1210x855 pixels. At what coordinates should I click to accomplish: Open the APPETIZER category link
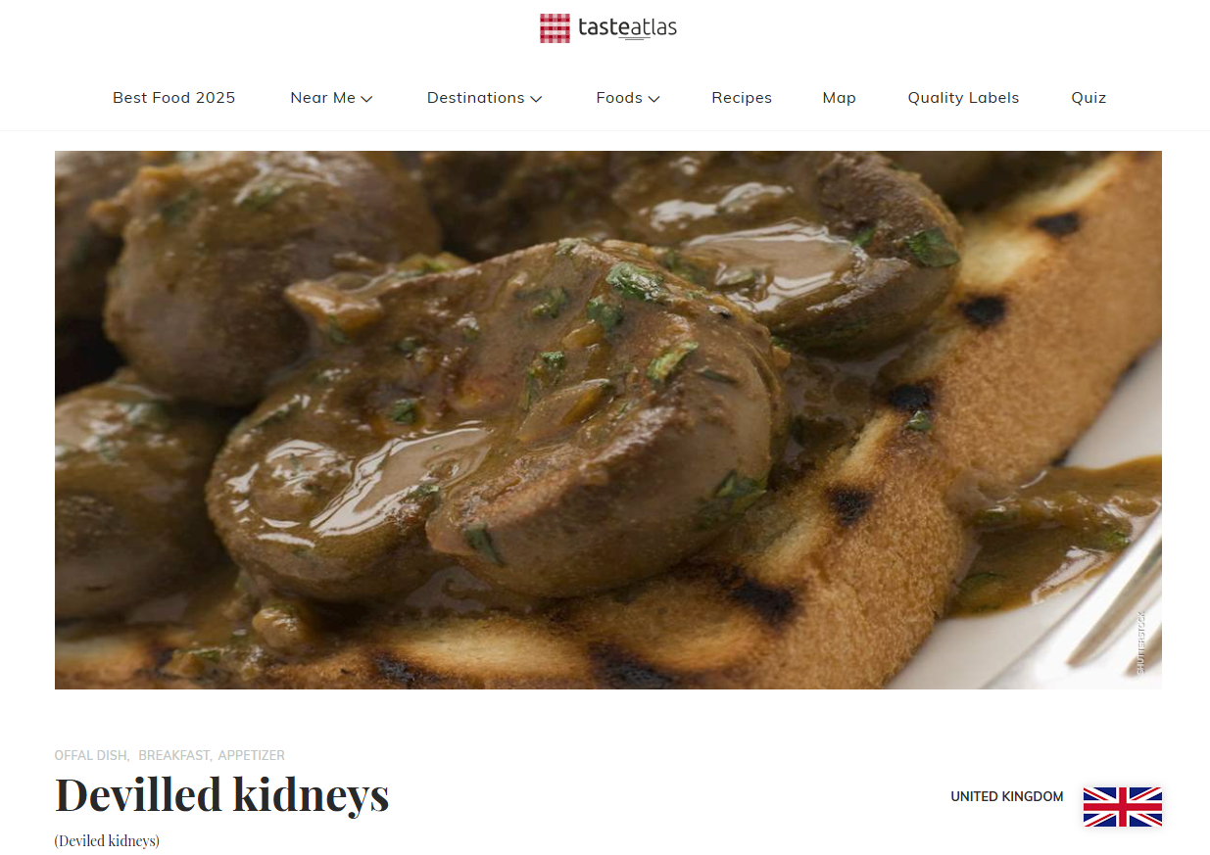(x=252, y=755)
